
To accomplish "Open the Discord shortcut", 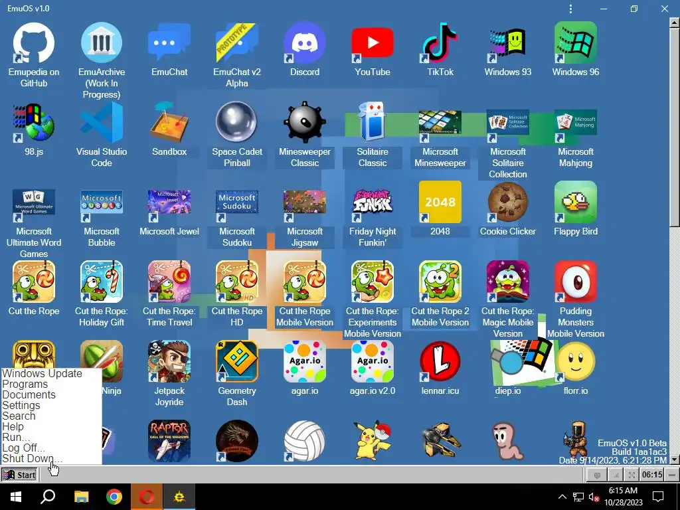I will tap(304, 43).
